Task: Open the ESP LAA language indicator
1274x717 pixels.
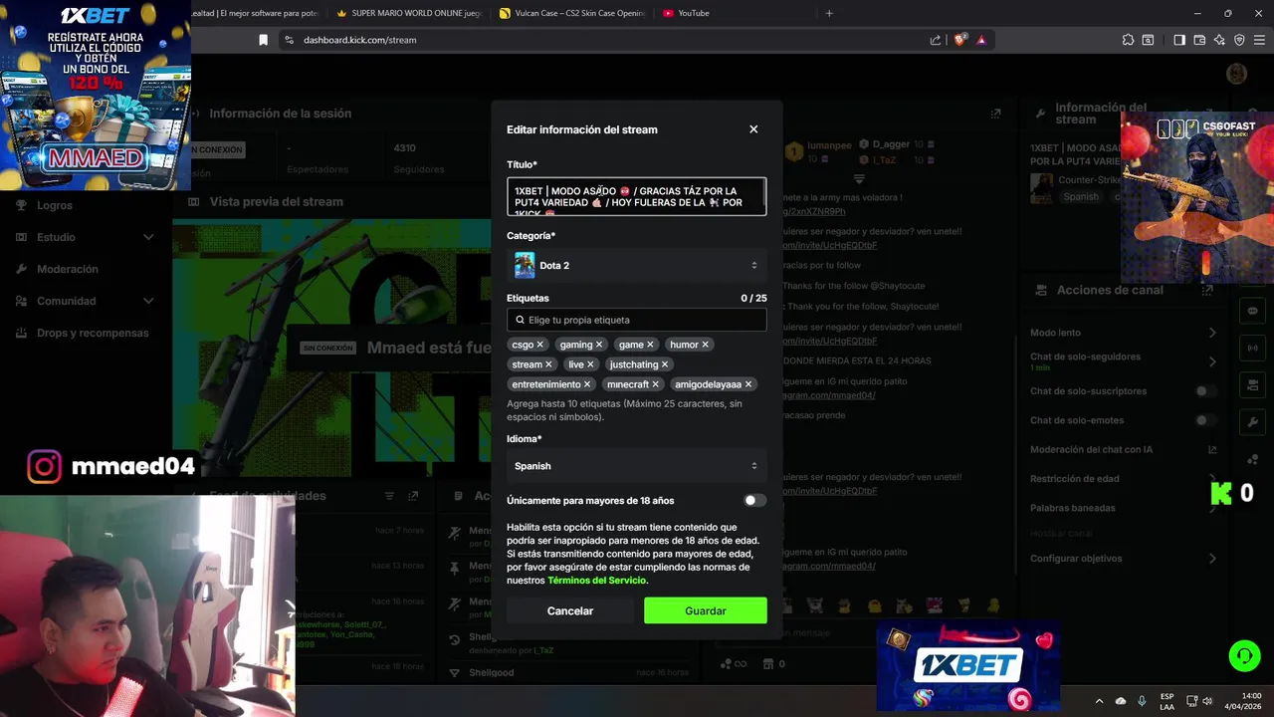Action: pyautogui.click(x=1167, y=701)
